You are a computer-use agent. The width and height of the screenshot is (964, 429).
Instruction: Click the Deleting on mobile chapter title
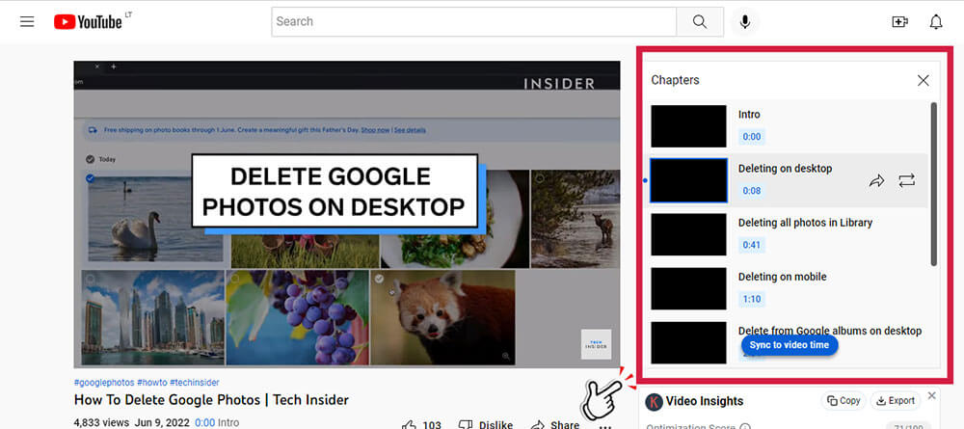783,277
